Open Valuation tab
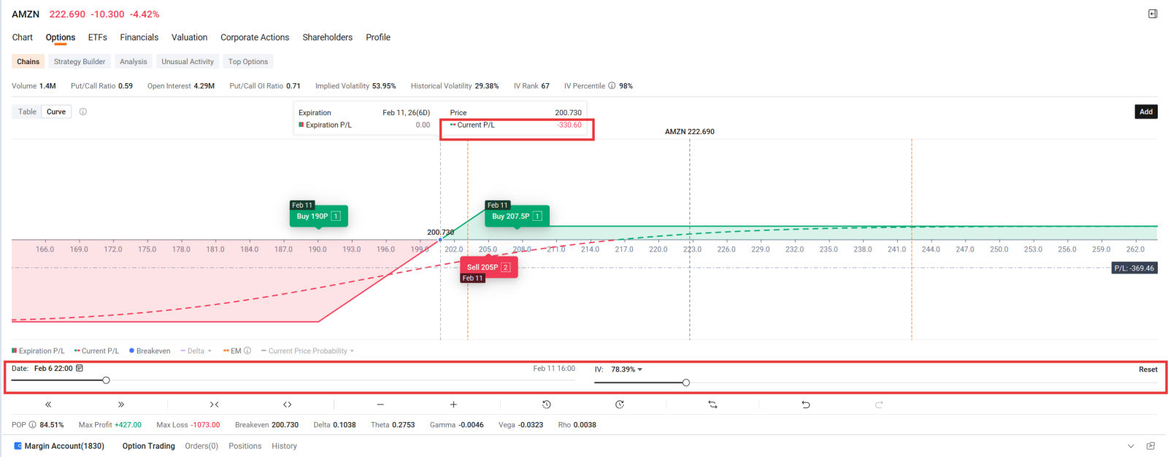Image resolution: width=1168 pixels, height=457 pixels. (x=189, y=37)
